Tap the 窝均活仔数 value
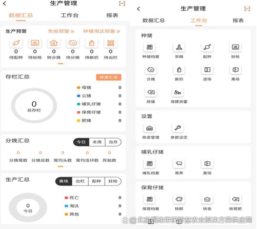The image size is (257, 229). pyautogui.click(x=87, y=153)
